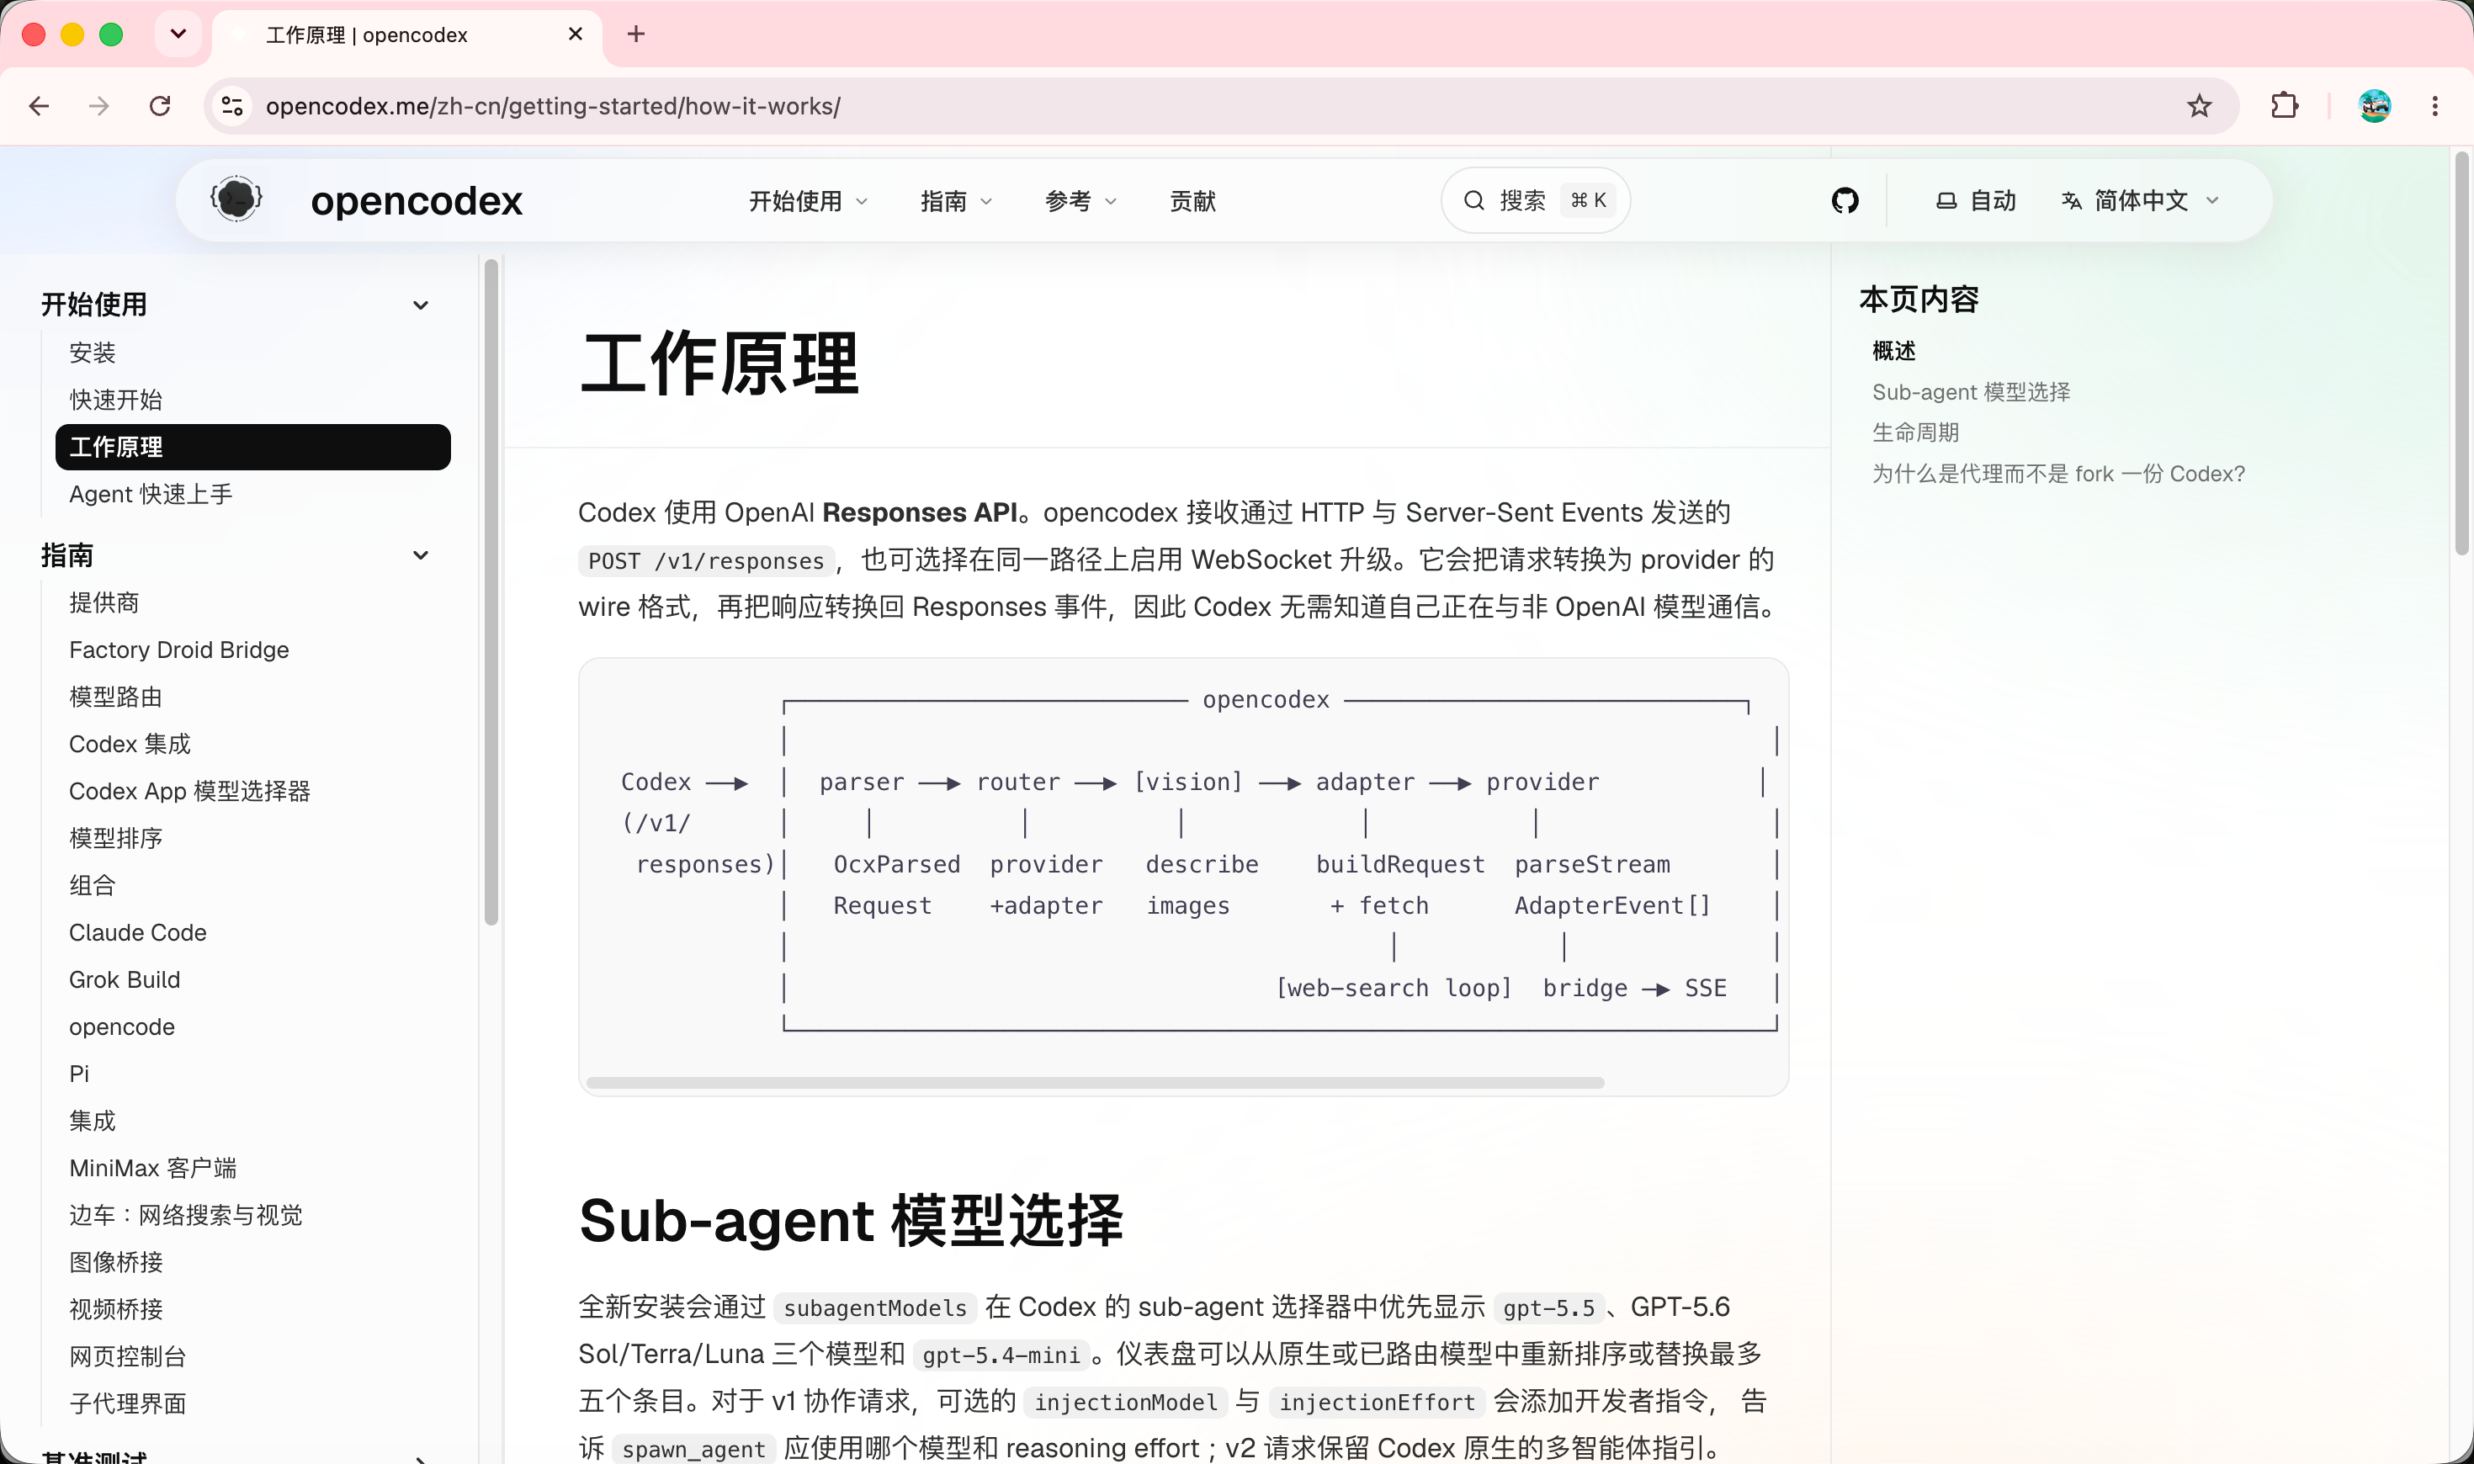Open the 简体中文 language selector
2474x1464 pixels.
click(2141, 200)
